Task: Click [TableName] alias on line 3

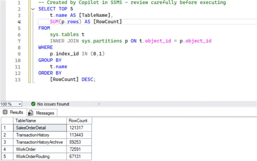Action: coord(95,15)
